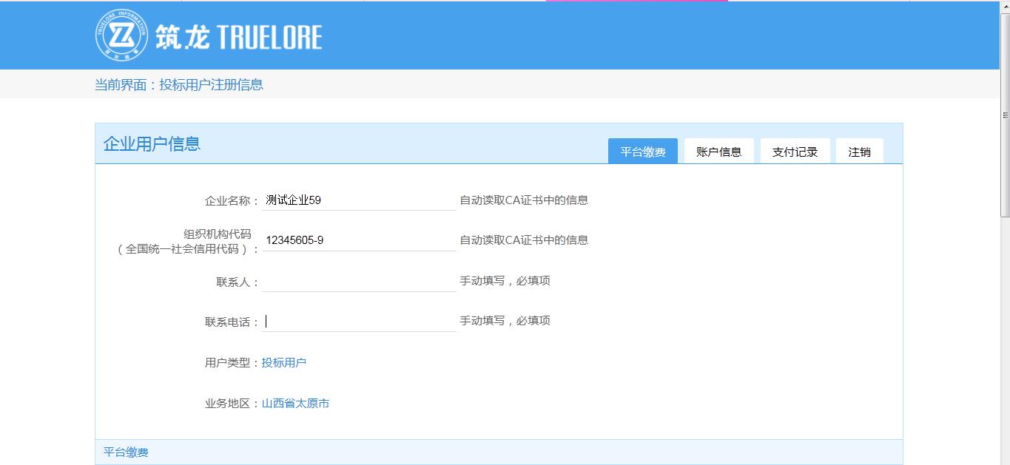This screenshot has width=1010, height=465.
Task: Click the 筑龙 TRUELORE brand name text
Action: tap(238, 37)
